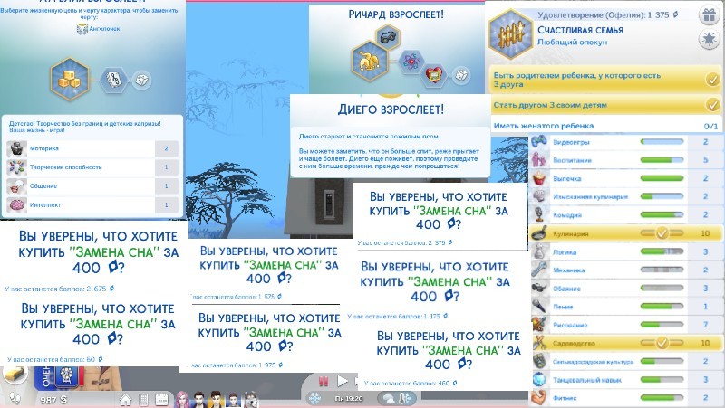Click the thermometer temperature icon
Image resolution: width=725 pixels, height=408 pixels.
[x=403, y=397]
